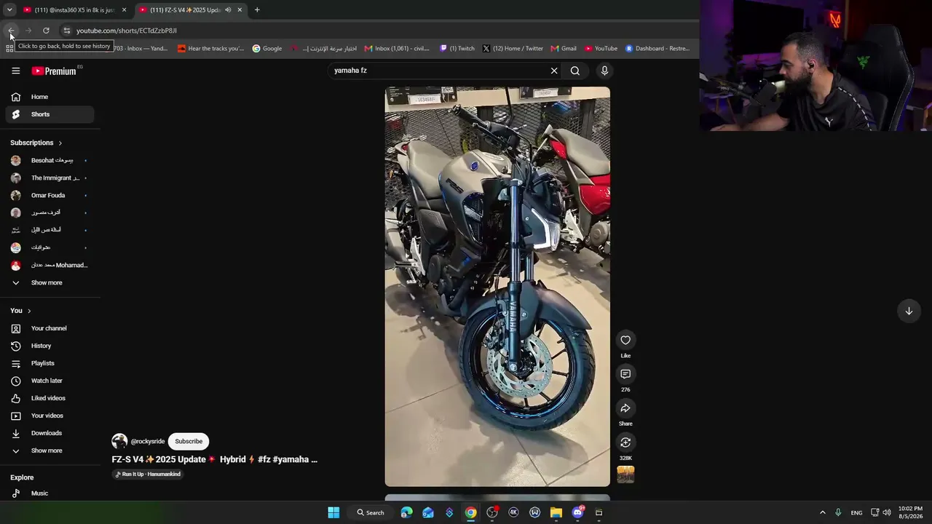Click the YouTube Premium logo
This screenshot has width=932, height=524.
54,71
